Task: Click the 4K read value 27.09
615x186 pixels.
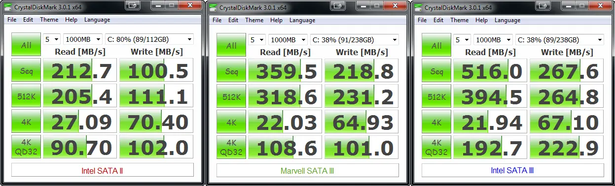Action: [80, 122]
